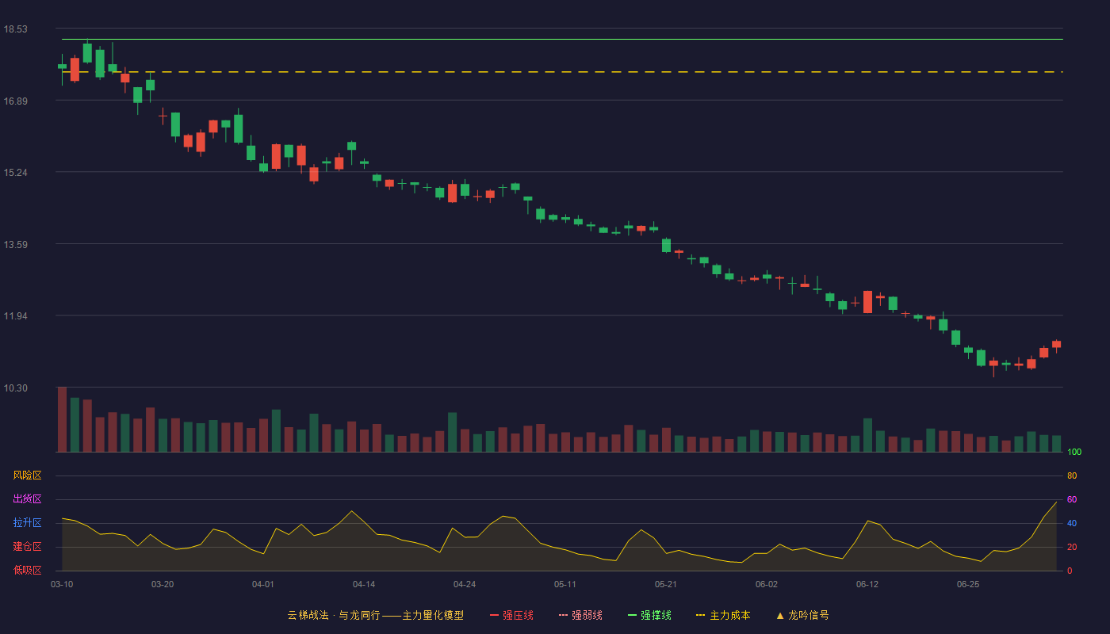This screenshot has width=1110, height=634.
Task: Click the 18.53 price axis label
Action: coord(15,29)
